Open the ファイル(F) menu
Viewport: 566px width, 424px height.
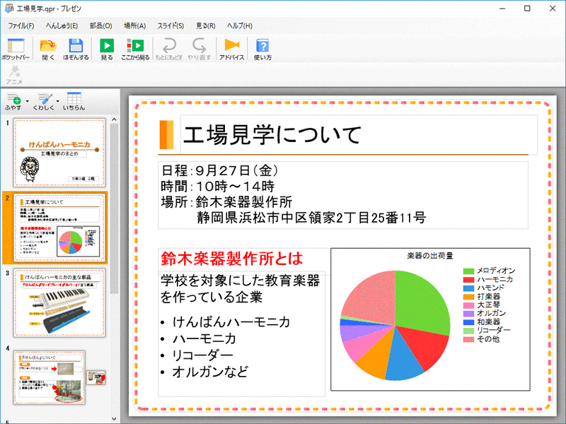(x=21, y=26)
